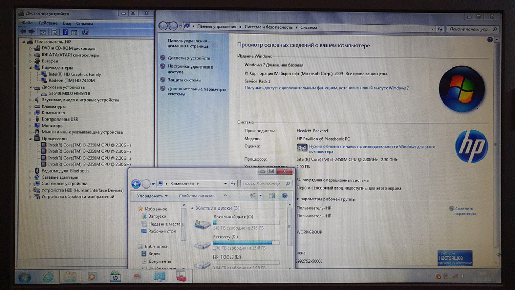Expand the Сетевые адаптеры node

point(30,177)
